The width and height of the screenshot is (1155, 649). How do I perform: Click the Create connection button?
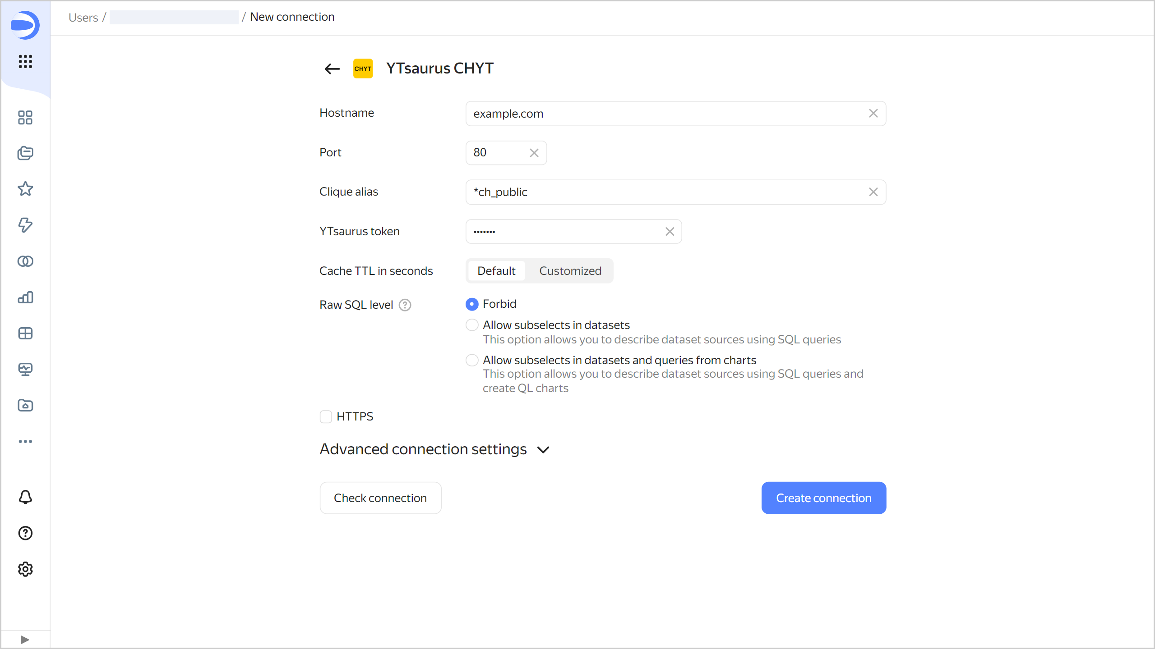point(823,498)
